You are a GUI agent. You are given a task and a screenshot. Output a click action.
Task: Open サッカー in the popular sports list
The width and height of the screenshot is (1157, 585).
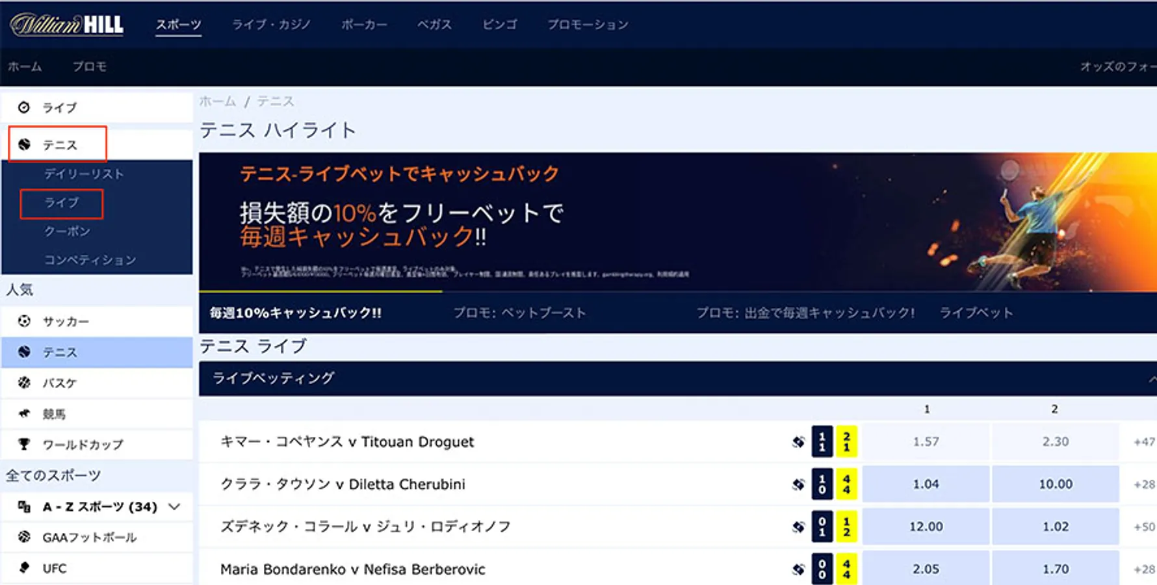(x=97, y=321)
